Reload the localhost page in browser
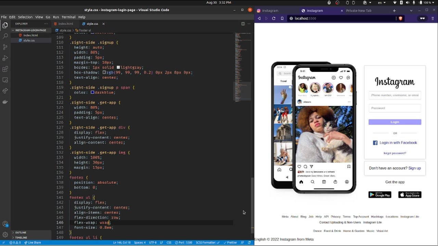The image size is (438, 246). click(x=274, y=18)
